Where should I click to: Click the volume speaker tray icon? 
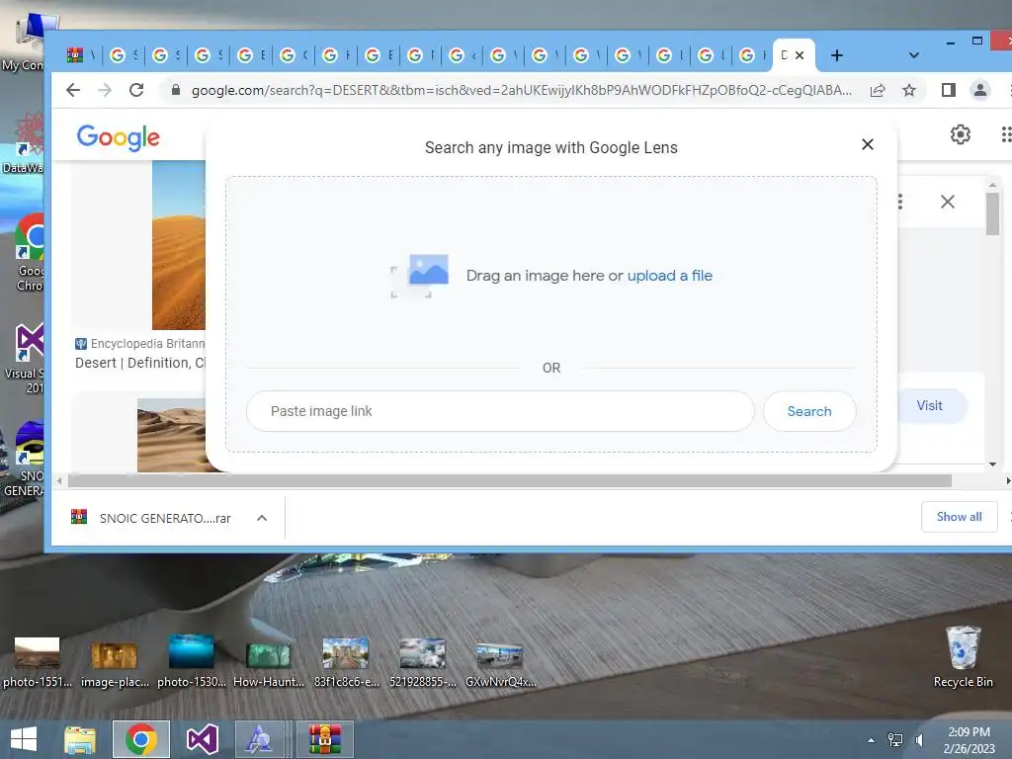click(x=920, y=740)
